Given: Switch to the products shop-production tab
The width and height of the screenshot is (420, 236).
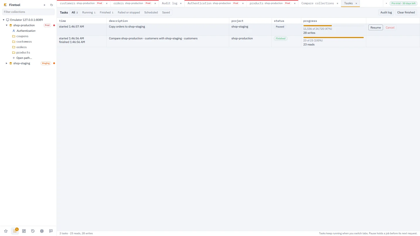Looking at the screenshot, I should click(x=272, y=3).
